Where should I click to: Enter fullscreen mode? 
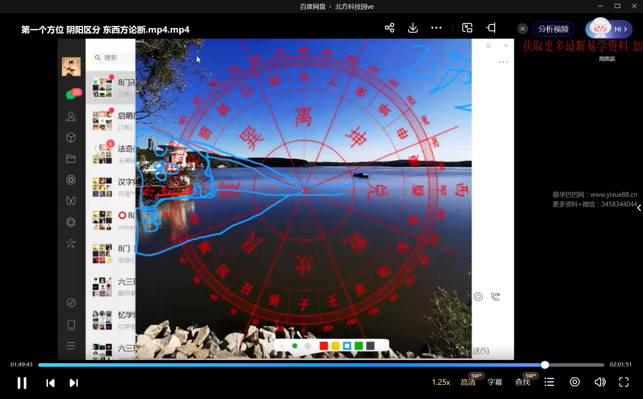point(623,382)
